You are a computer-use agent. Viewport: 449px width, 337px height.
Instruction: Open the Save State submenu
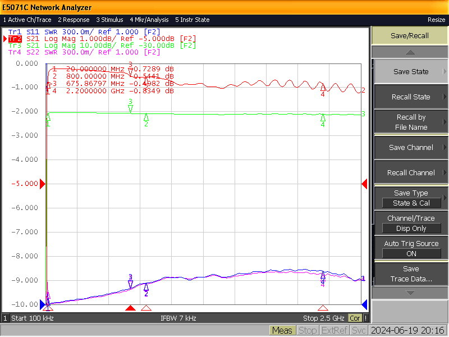click(411, 72)
